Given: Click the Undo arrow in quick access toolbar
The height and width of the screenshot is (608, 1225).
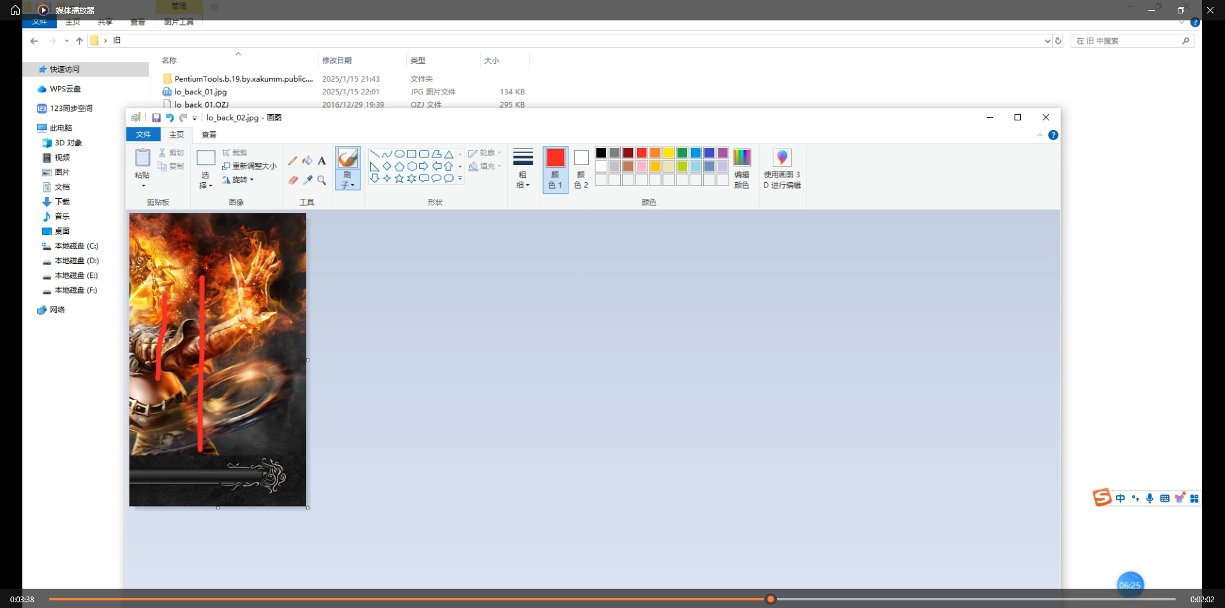Looking at the screenshot, I should pos(170,118).
